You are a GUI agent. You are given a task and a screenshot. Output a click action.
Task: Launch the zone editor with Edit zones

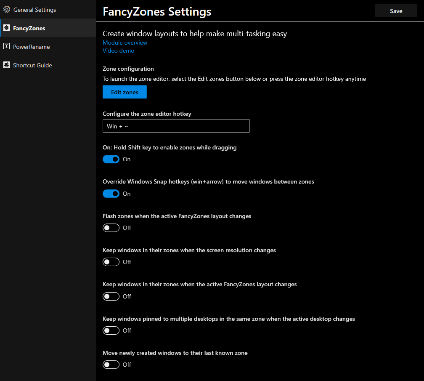click(125, 92)
